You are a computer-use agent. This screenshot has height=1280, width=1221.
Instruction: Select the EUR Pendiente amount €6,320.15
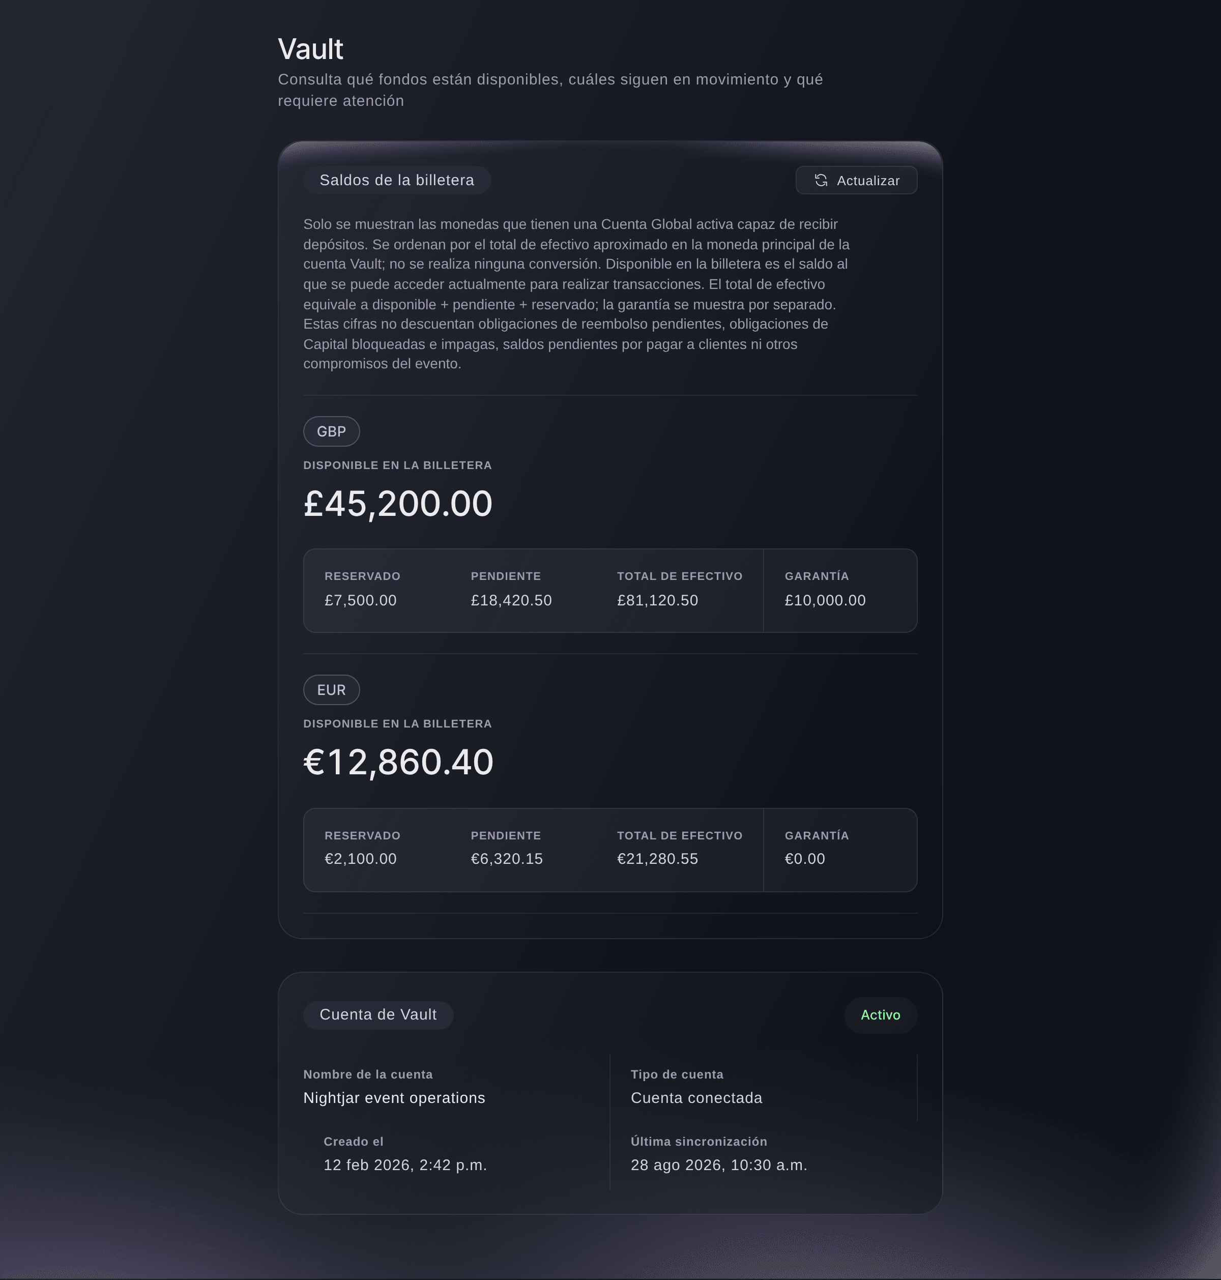[506, 859]
